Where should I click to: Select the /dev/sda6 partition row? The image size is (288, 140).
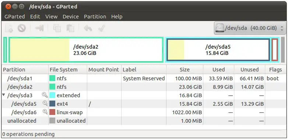tap(144, 112)
